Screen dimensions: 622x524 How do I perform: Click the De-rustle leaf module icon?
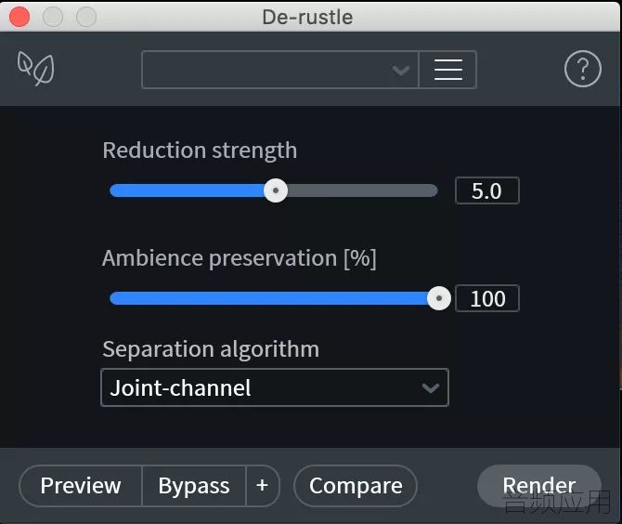[x=35, y=69]
